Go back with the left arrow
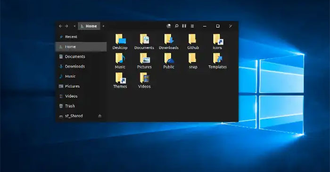This screenshot has height=172, width=330. 61,26
